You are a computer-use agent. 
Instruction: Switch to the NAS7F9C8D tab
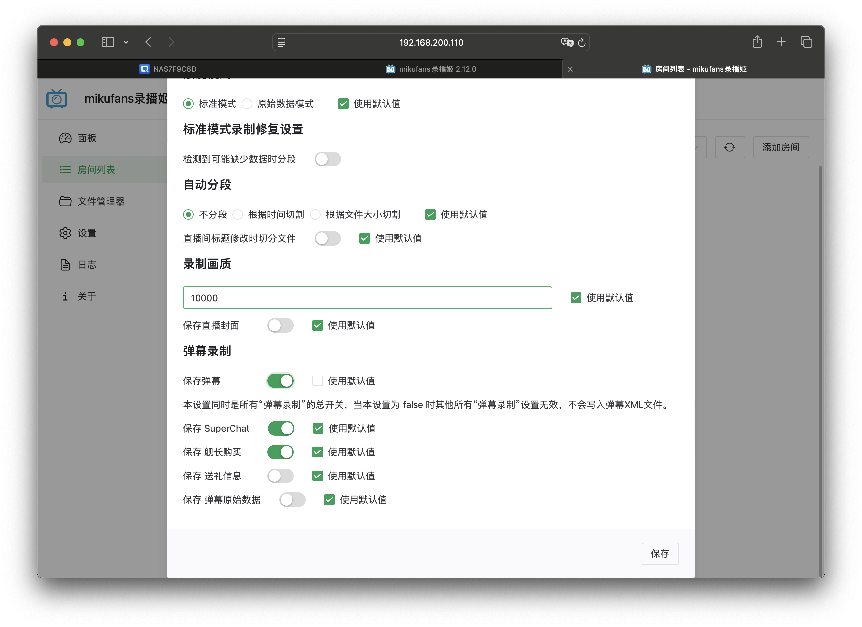(x=168, y=69)
